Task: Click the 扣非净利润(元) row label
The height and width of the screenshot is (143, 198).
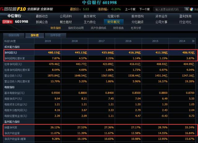Action: point(13,64)
